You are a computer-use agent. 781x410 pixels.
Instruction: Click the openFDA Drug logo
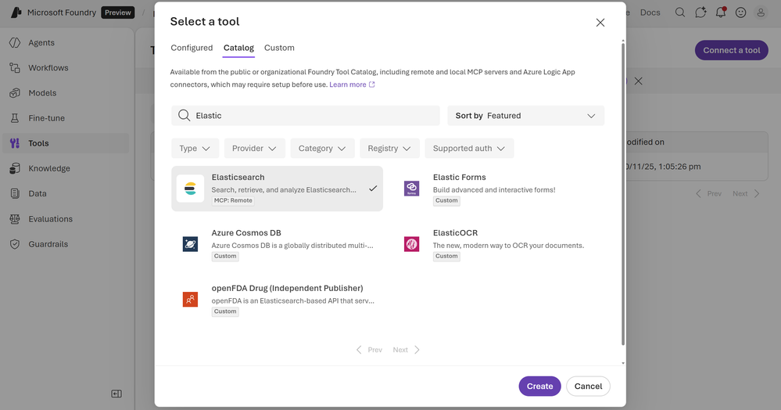tap(190, 299)
